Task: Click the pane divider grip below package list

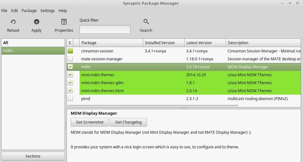Action: pyautogui.click(x=184, y=108)
